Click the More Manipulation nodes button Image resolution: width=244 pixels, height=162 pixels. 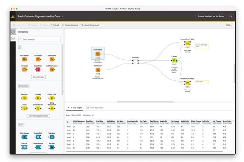[x=38, y=116]
